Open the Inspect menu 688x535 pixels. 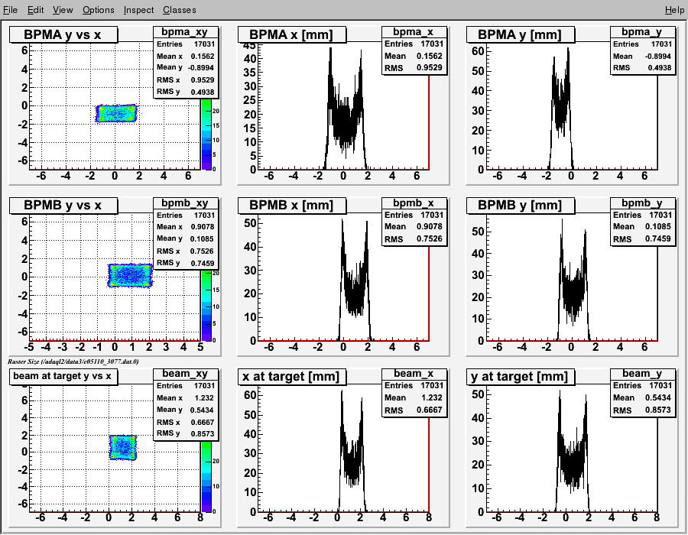coord(138,10)
